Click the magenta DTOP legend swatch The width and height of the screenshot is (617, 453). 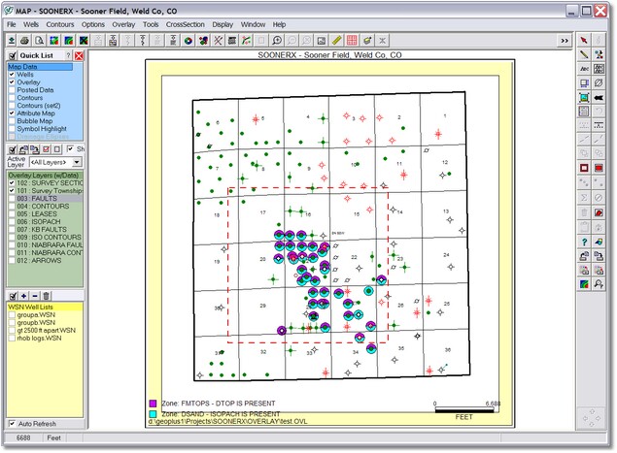153,403
